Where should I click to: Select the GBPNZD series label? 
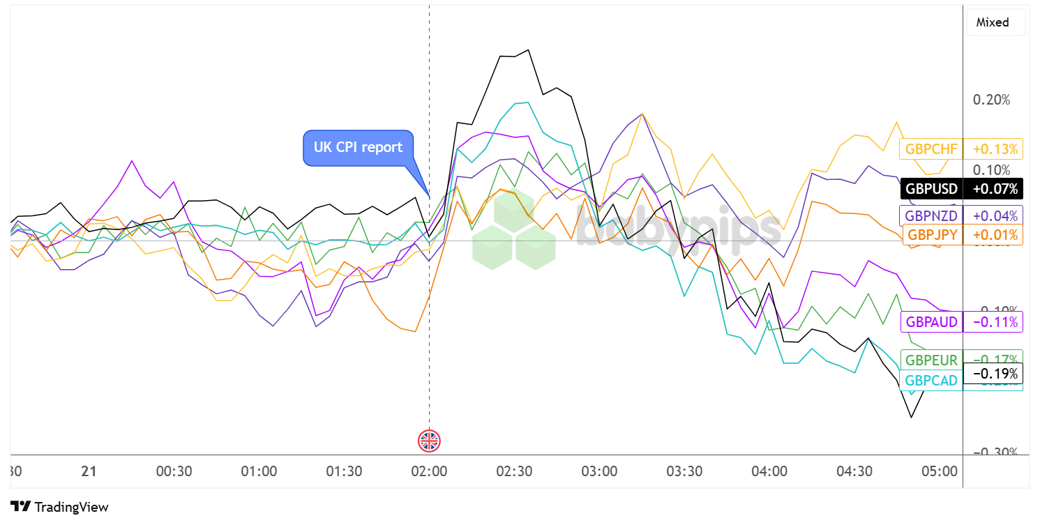click(931, 215)
